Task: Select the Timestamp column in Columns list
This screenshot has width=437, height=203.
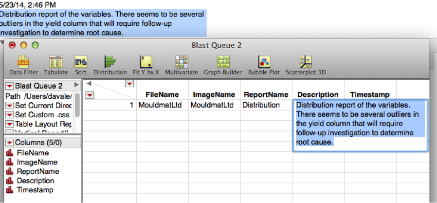Action: 35,190
